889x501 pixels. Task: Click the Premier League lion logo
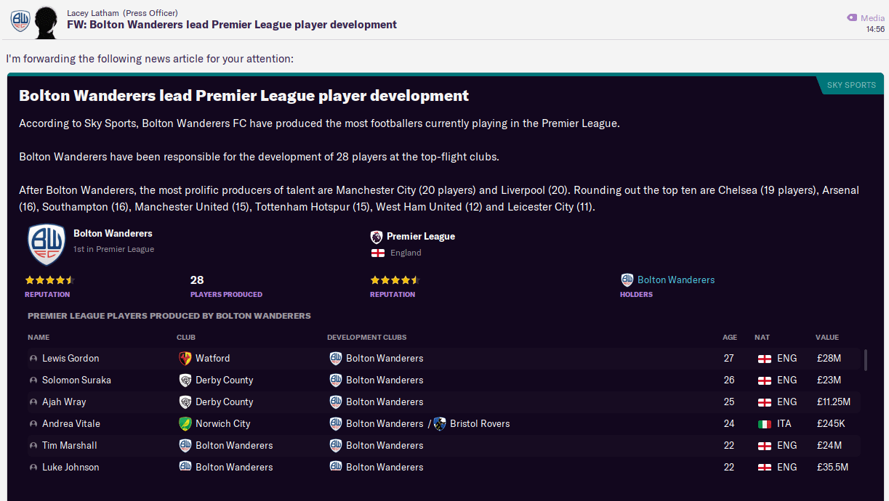[x=377, y=237]
